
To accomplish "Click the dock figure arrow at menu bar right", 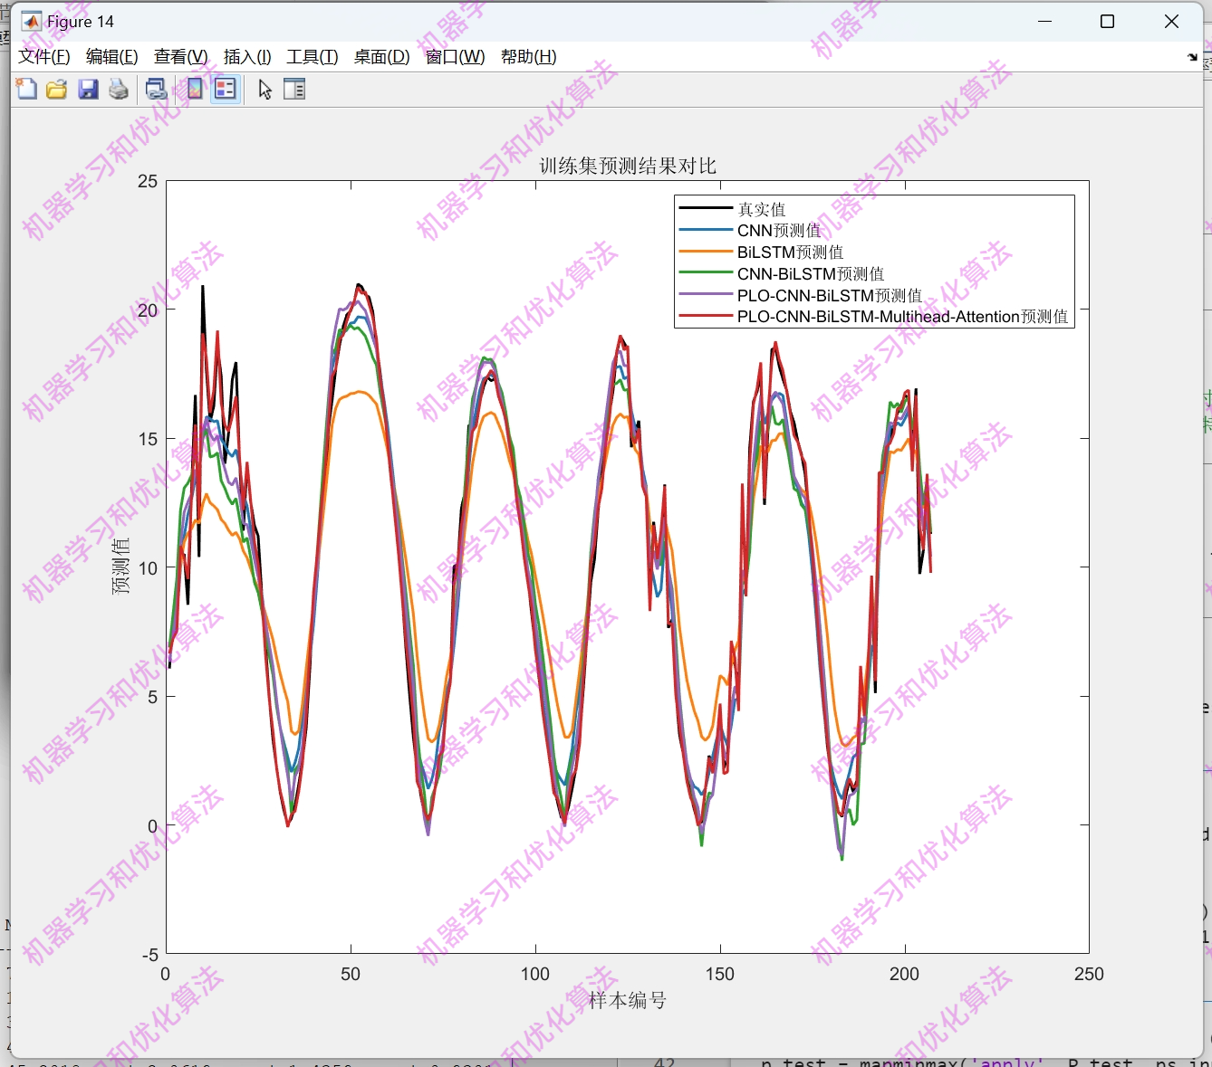I will [x=1192, y=57].
